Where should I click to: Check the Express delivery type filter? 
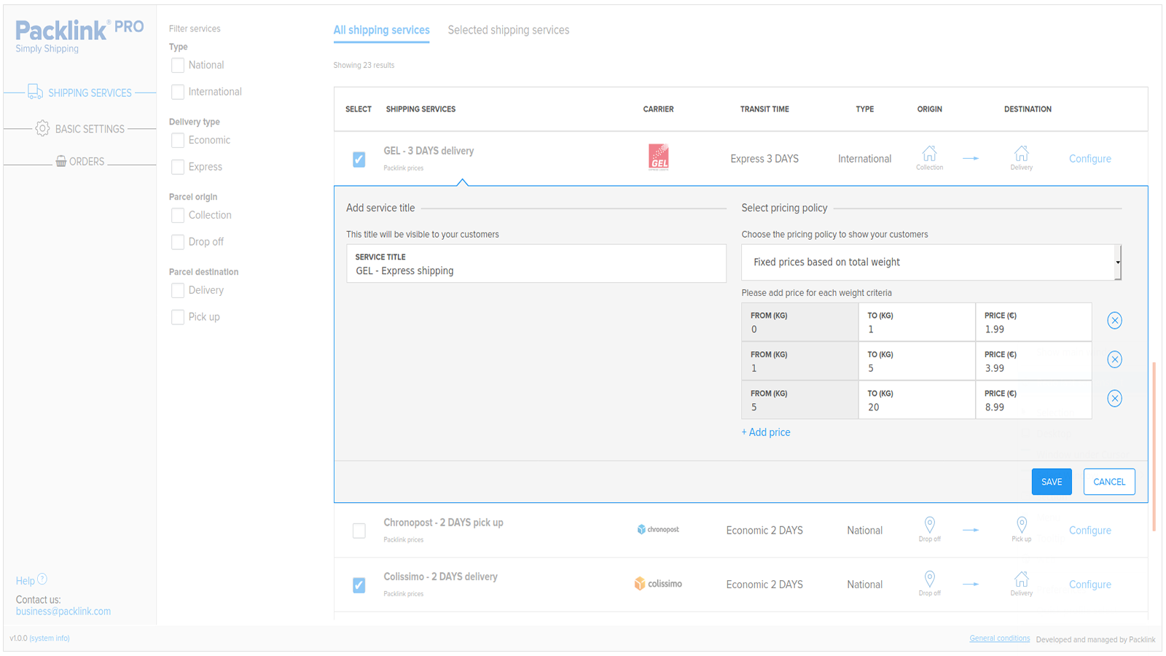pos(177,167)
